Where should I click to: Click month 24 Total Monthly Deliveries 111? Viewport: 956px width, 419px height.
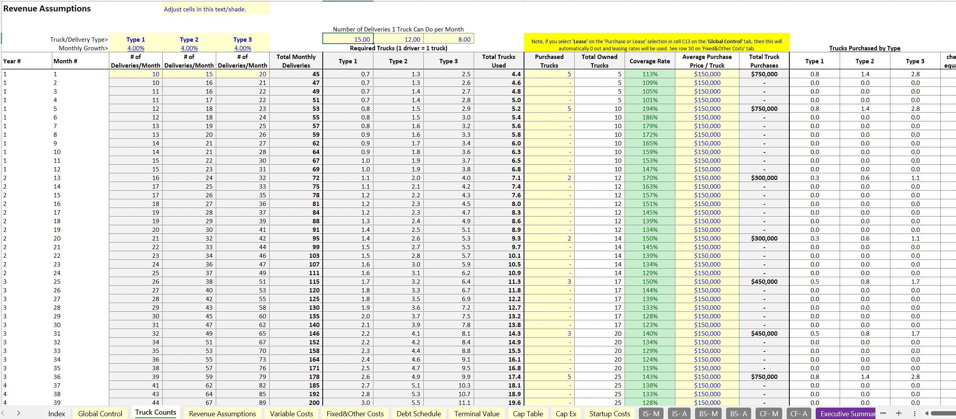(296, 273)
